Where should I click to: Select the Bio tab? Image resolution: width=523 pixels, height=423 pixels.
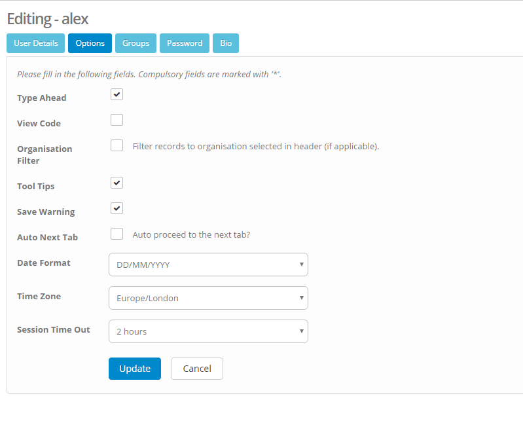226,43
